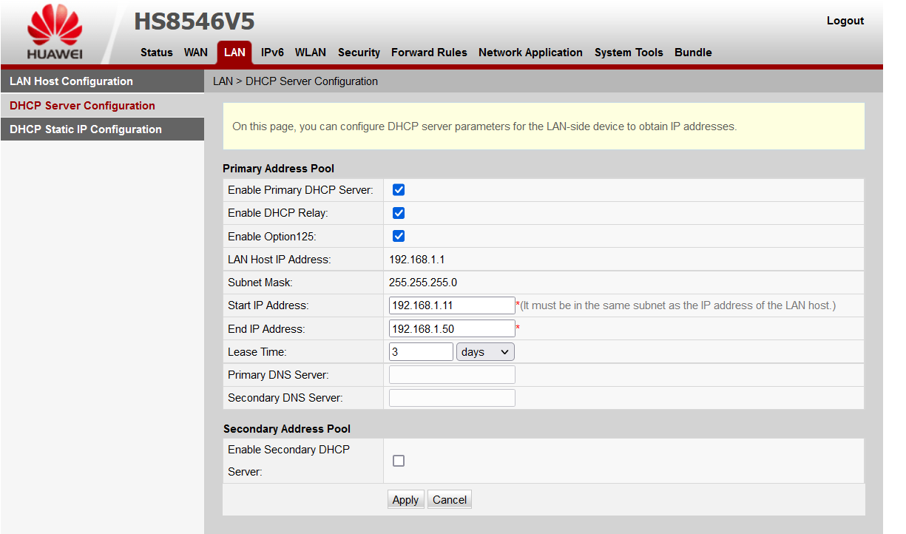Viewport: 906px width, 534px height.
Task: Disable the Primary DHCP Server checkbox
Action: point(399,189)
